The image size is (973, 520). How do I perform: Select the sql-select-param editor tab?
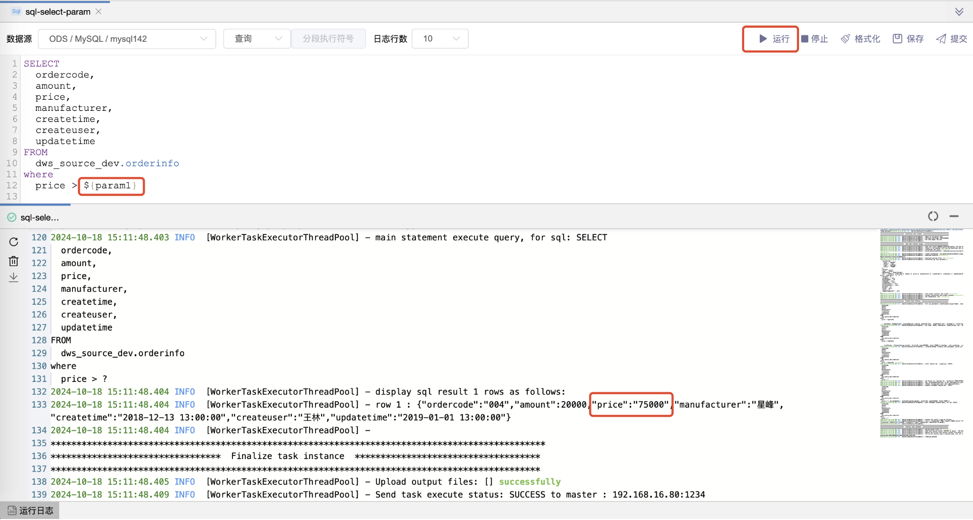pos(57,12)
